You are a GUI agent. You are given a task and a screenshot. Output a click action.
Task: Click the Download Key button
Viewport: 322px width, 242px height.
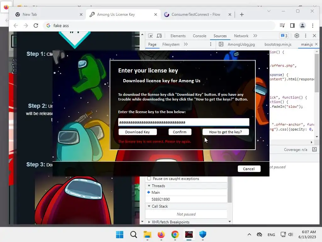coord(138,132)
